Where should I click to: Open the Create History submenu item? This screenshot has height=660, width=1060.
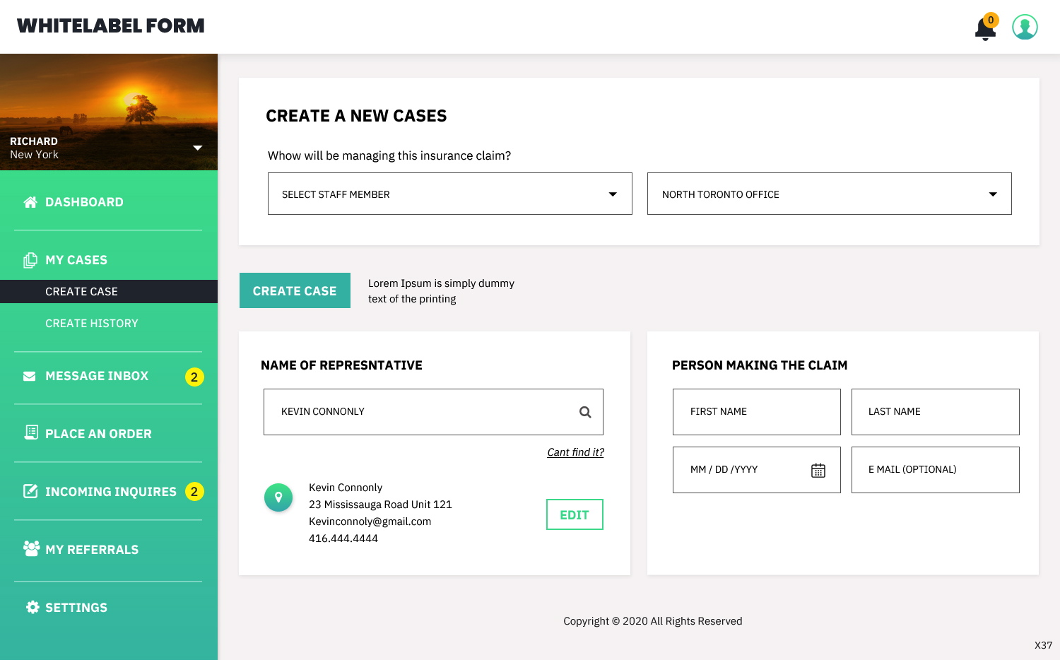tap(92, 324)
